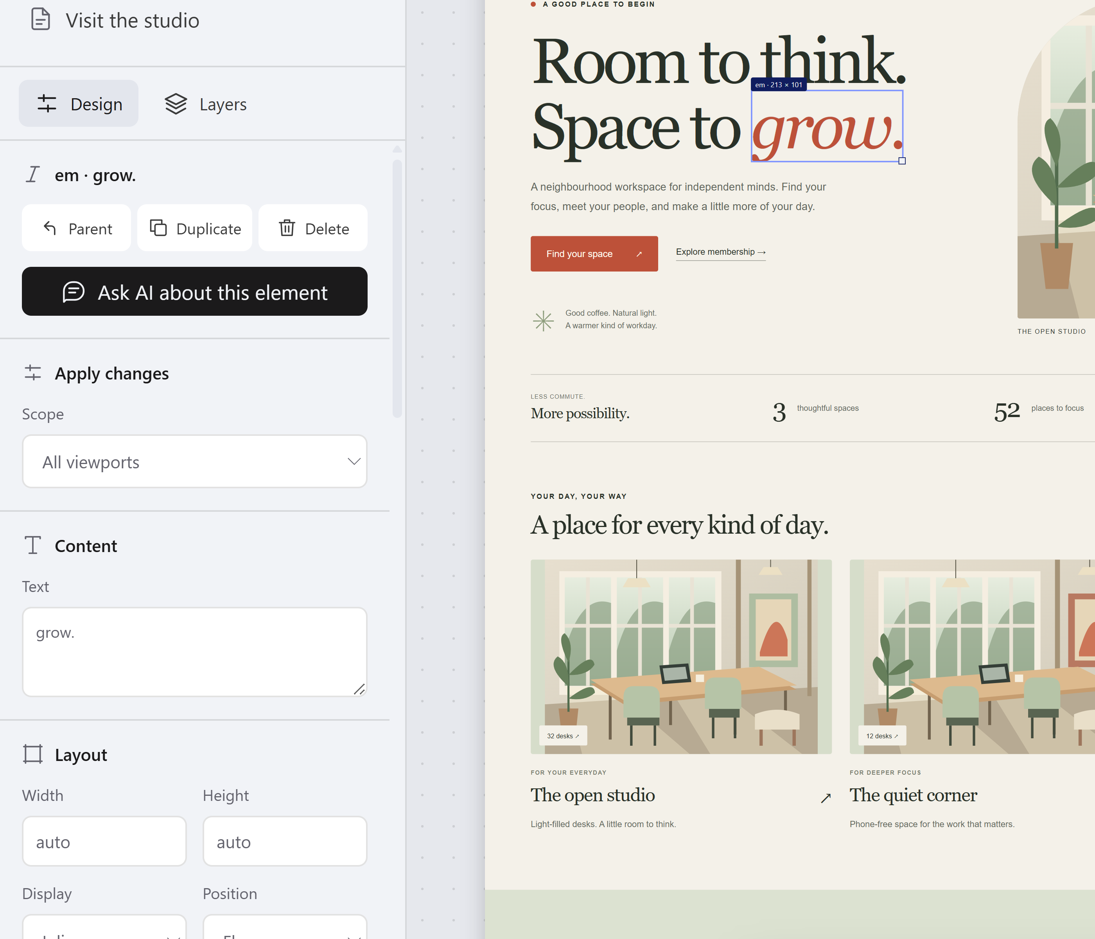
Task: Click the open studio room thumbnail
Action: pyautogui.click(x=681, y=657)
